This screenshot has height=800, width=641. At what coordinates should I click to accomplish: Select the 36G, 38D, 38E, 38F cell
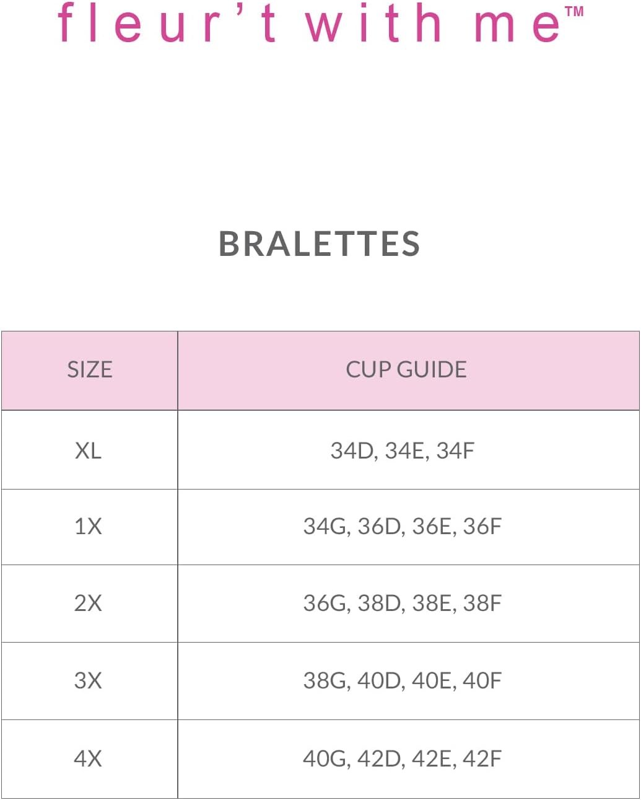[x=409, y=603]
